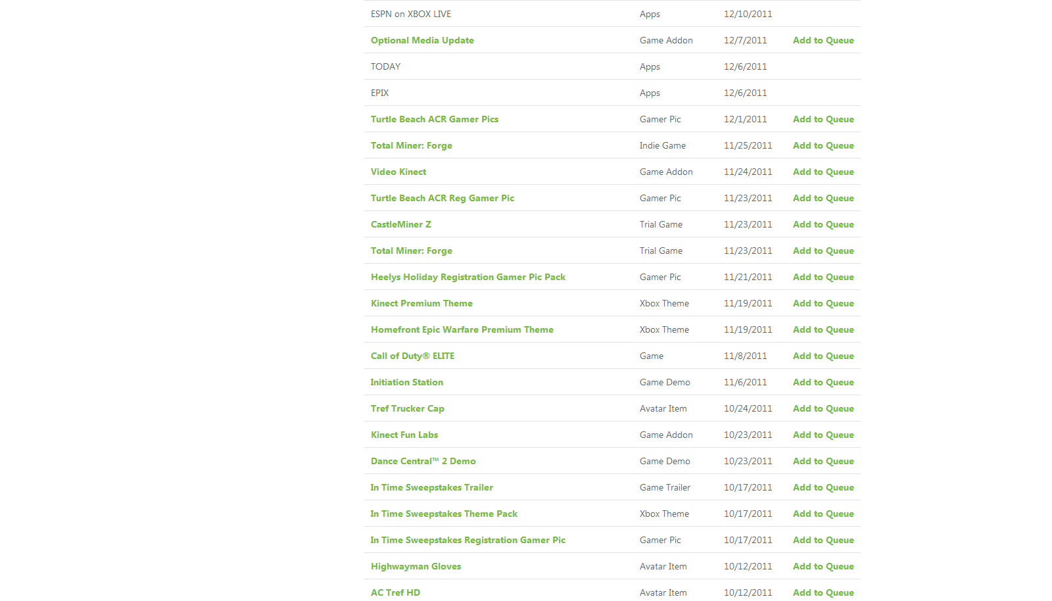Select the date 12/1/2011

pyautogui.click(x=746, y=119)
